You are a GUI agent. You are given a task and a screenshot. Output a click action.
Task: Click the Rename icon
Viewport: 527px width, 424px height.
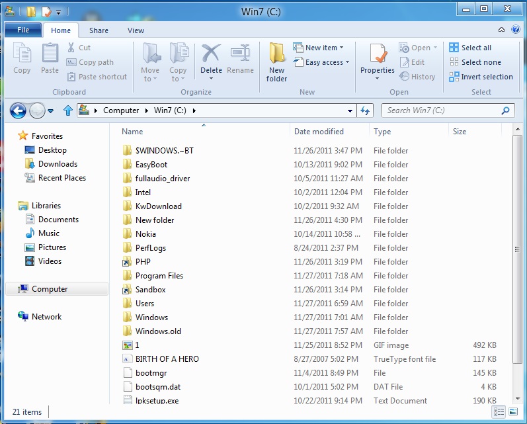(240, 54)
